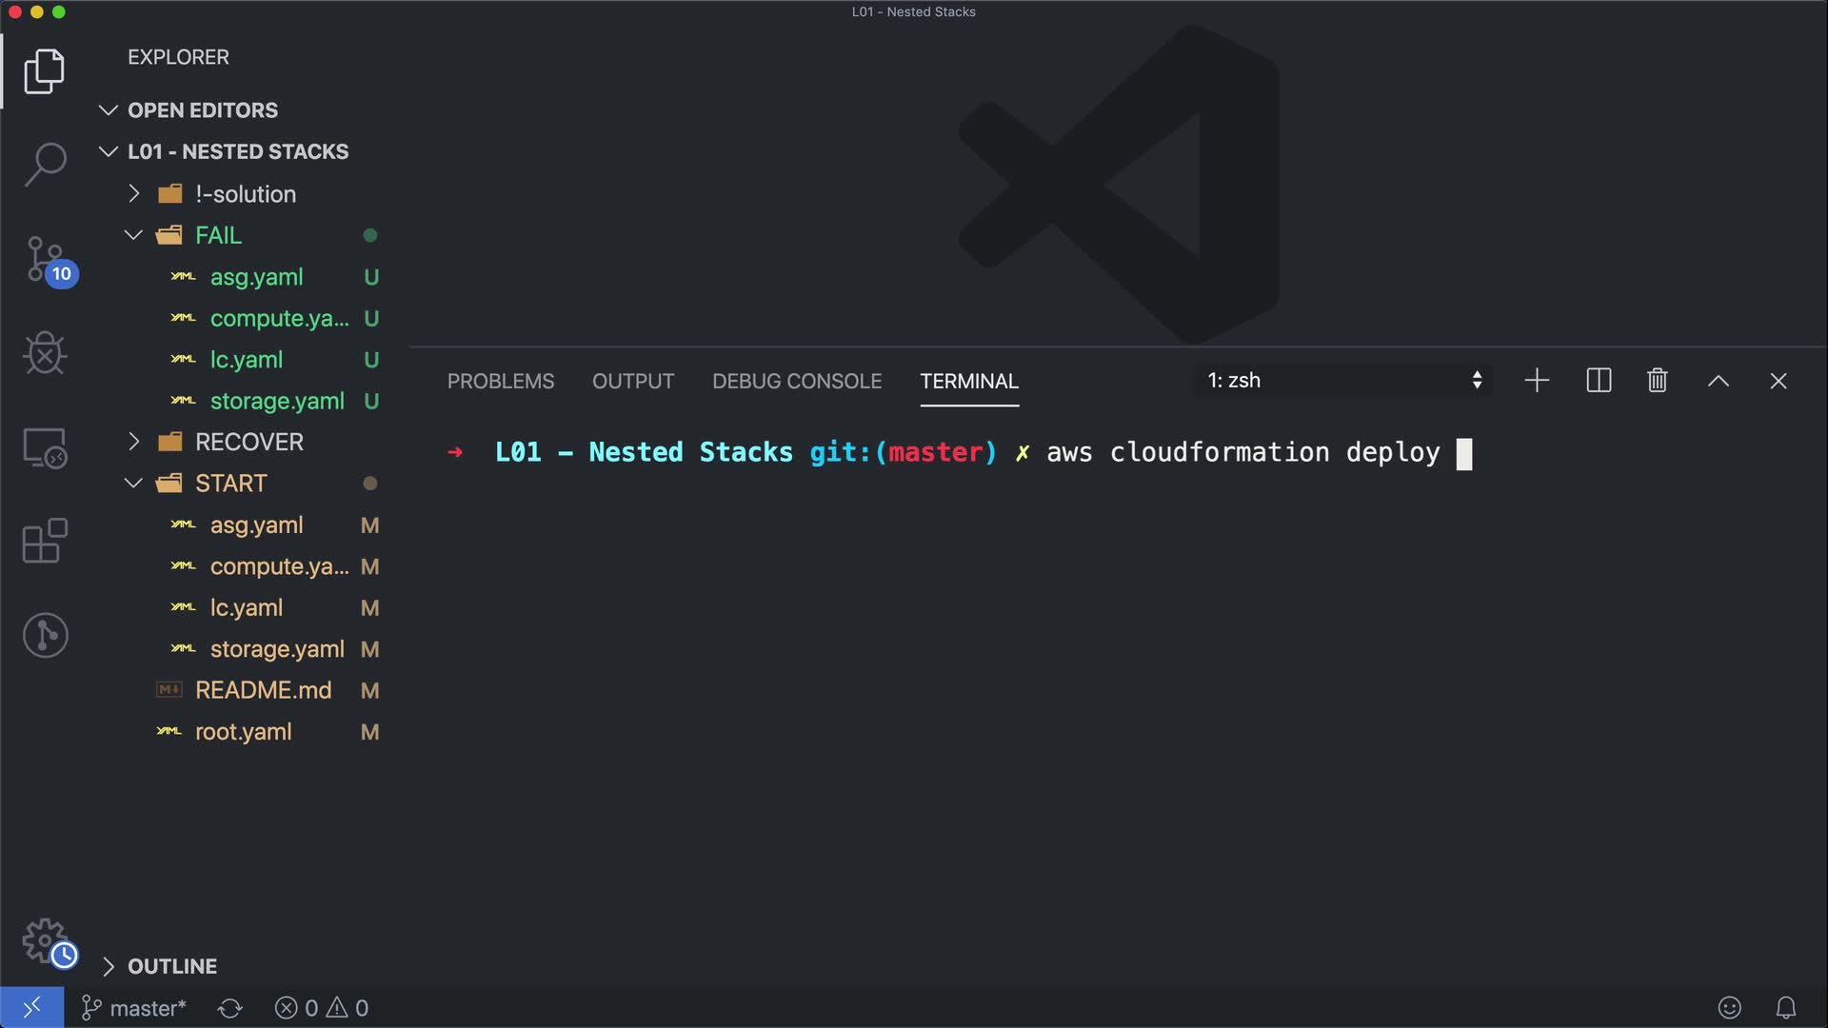The width and height of the screenshot is (1828, 1028).
Task: Open the Run and Debug view
Action: 45,354
